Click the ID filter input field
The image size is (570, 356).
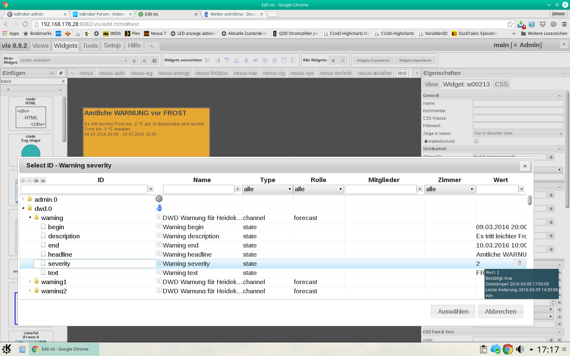(x=84, y=189)
